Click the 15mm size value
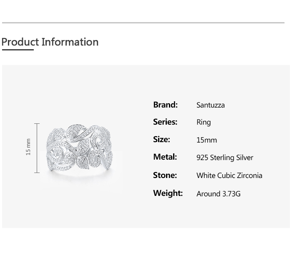This screenshot has width=292, height=253. pyautogui.click(x=206, y=140)
